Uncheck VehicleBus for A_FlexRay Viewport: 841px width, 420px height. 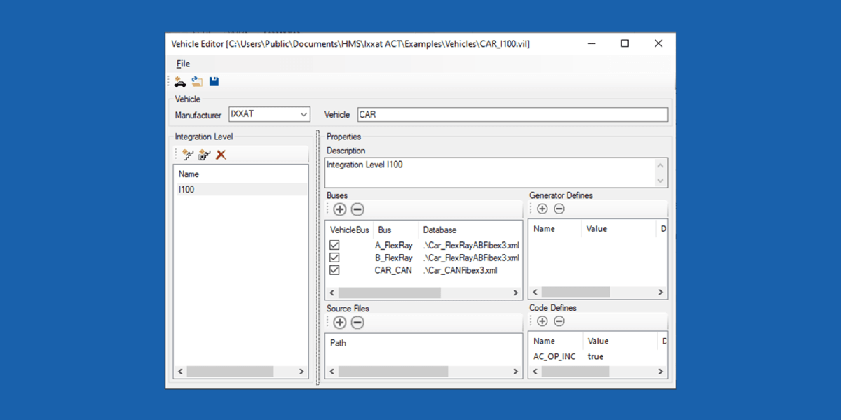click(334, 246)
